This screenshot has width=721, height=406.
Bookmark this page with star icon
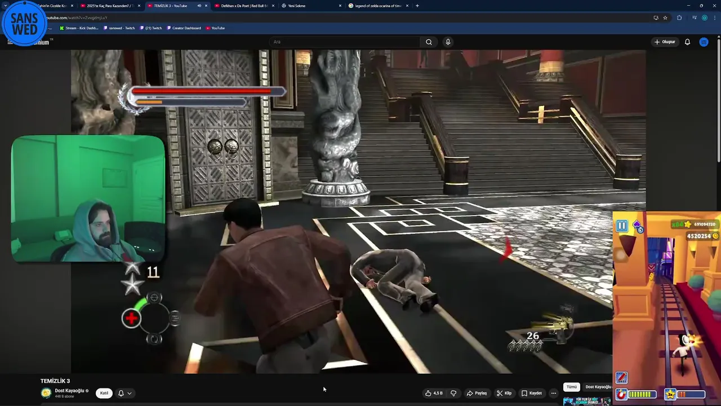[x=665, y=17]
